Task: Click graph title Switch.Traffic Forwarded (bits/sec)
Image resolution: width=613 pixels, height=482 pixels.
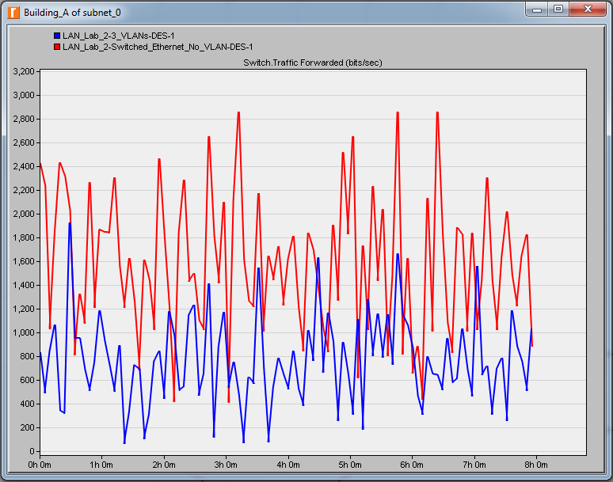Action: (x=312, y=63)
